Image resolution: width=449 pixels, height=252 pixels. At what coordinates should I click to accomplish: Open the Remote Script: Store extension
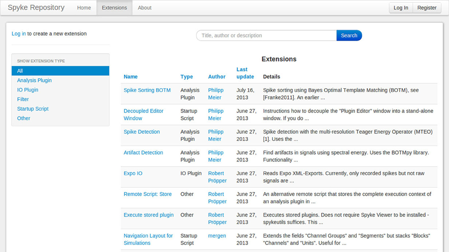click(148, 194)
